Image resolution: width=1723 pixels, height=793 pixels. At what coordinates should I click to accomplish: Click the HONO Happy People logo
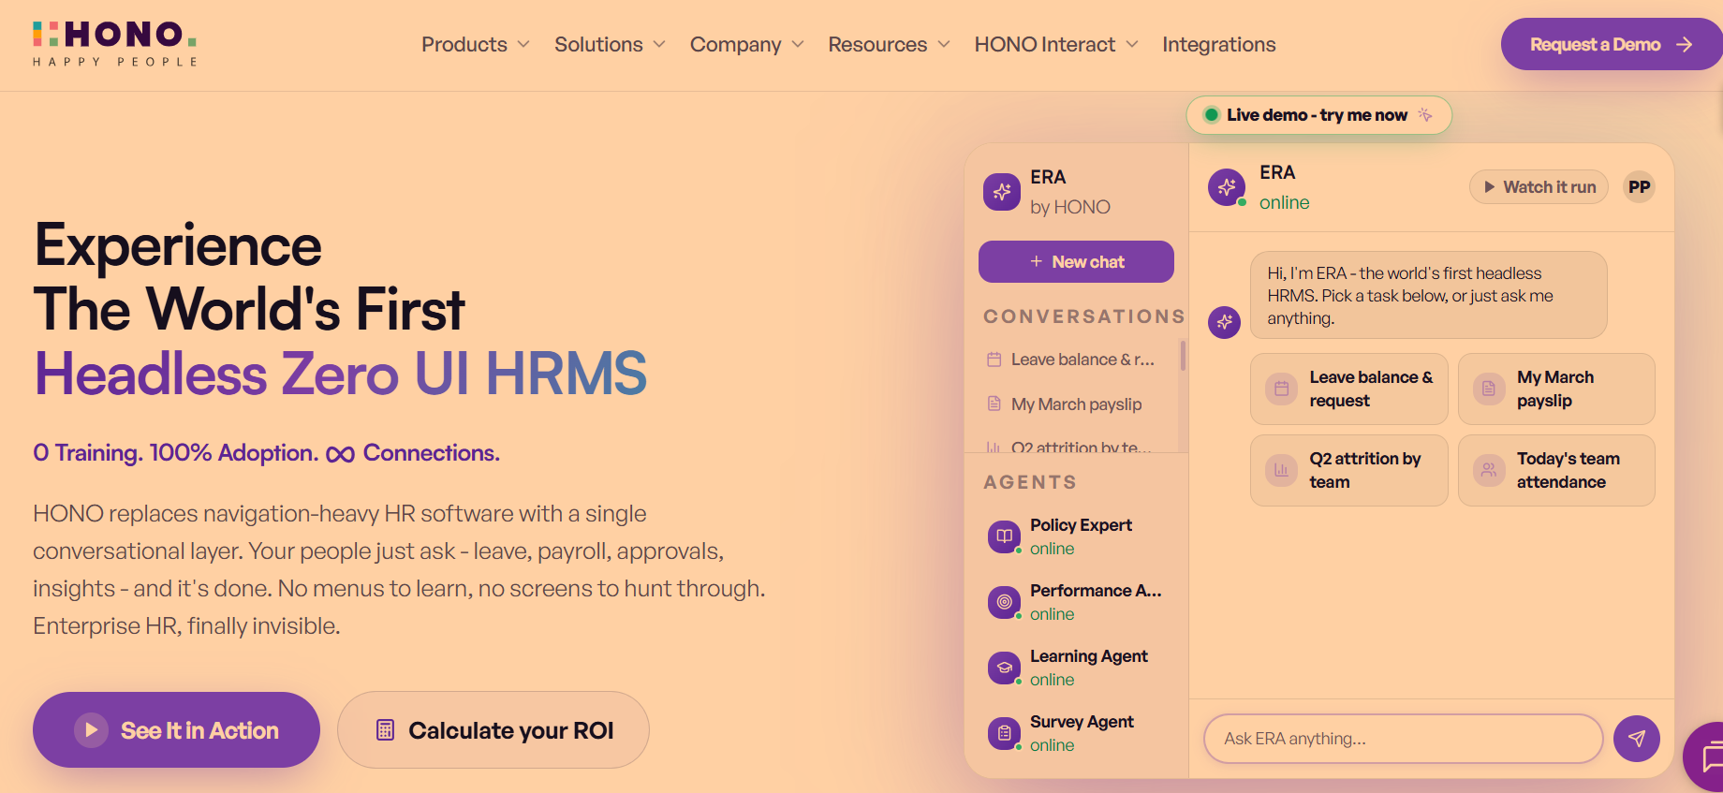point(114,44)
